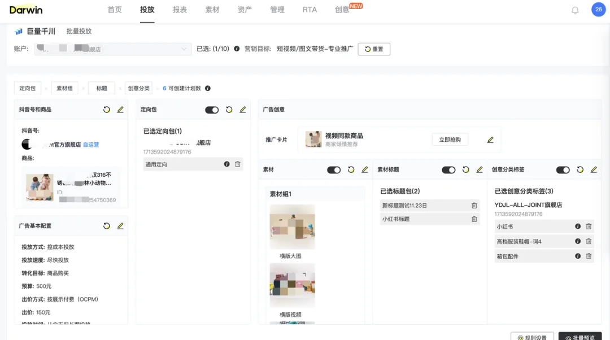
Task: Open the 报表 tab
Action: click(180, 10)
